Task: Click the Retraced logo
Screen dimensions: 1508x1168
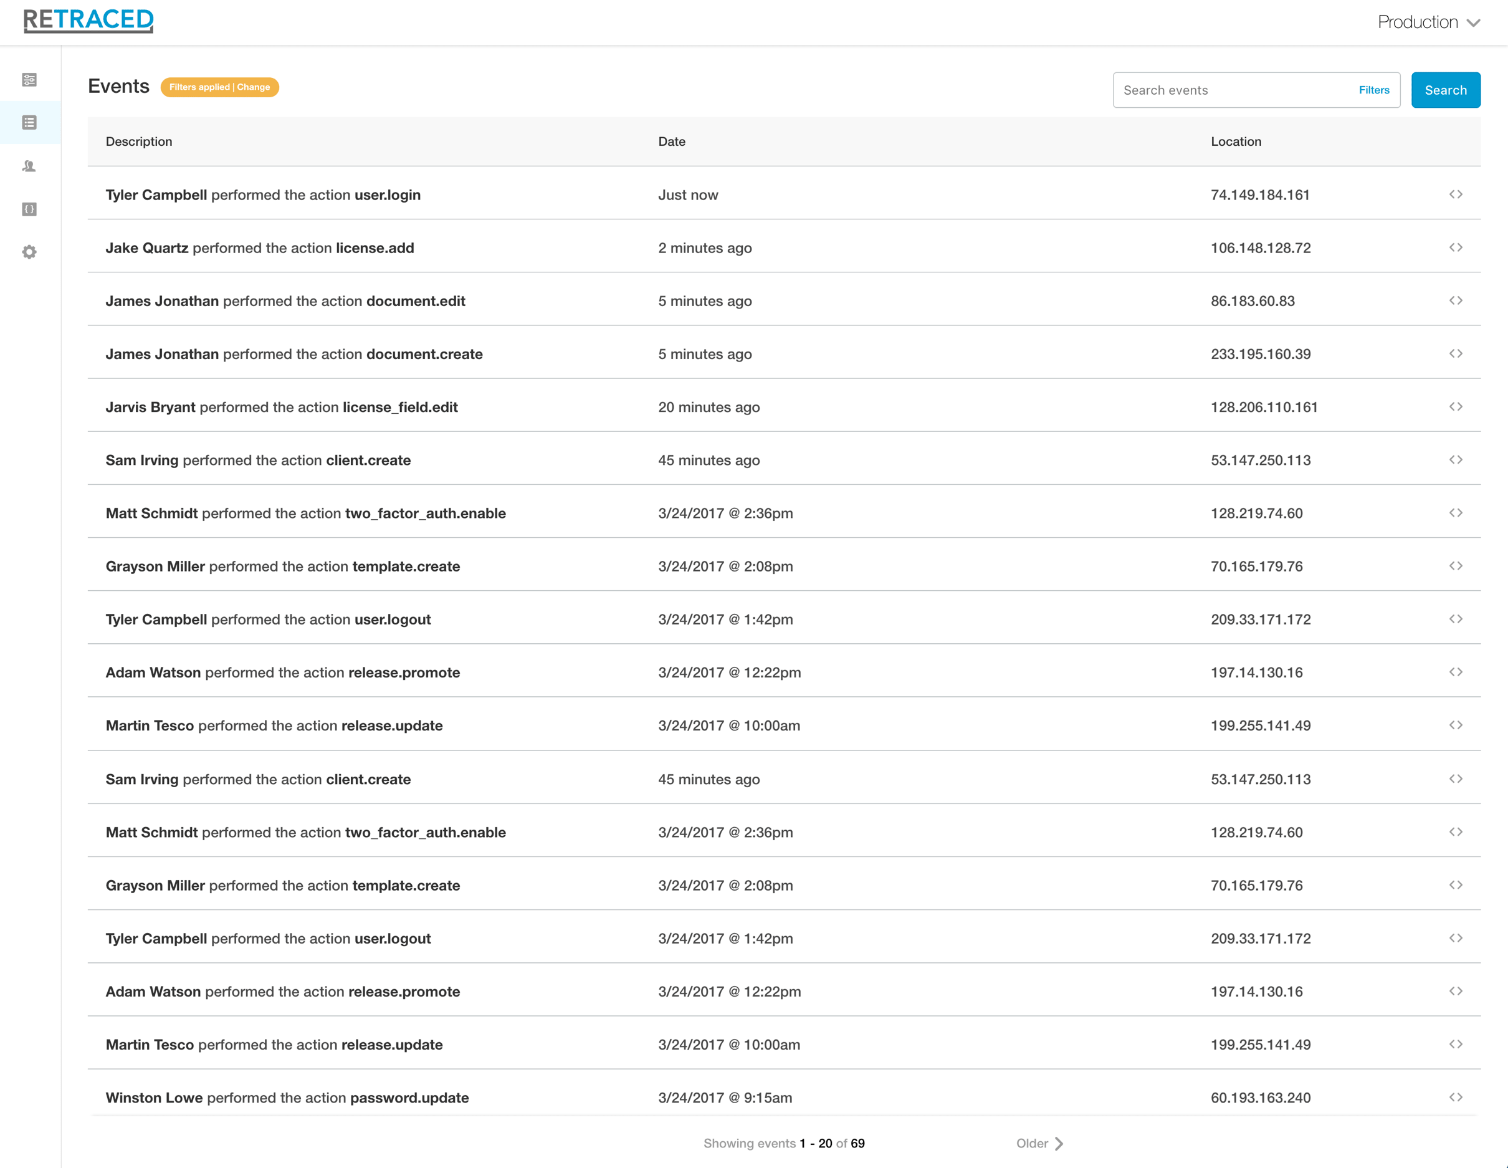Action: (88, 20)
